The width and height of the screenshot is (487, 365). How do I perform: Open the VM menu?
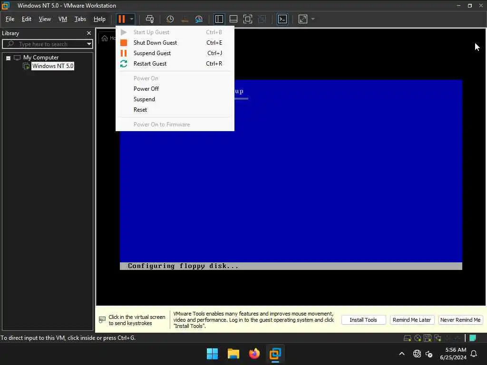[x=63, y=19]
